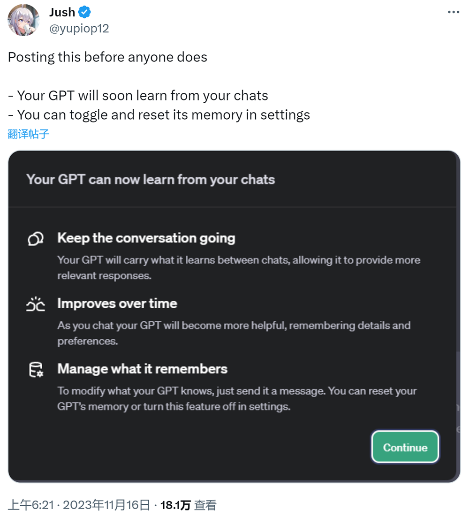469x517 pixels.
Task: Click the Manage what it remembers heading
Action: pyautogui.click(x=142, y=369)
